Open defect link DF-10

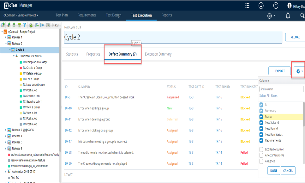(68, 108)
